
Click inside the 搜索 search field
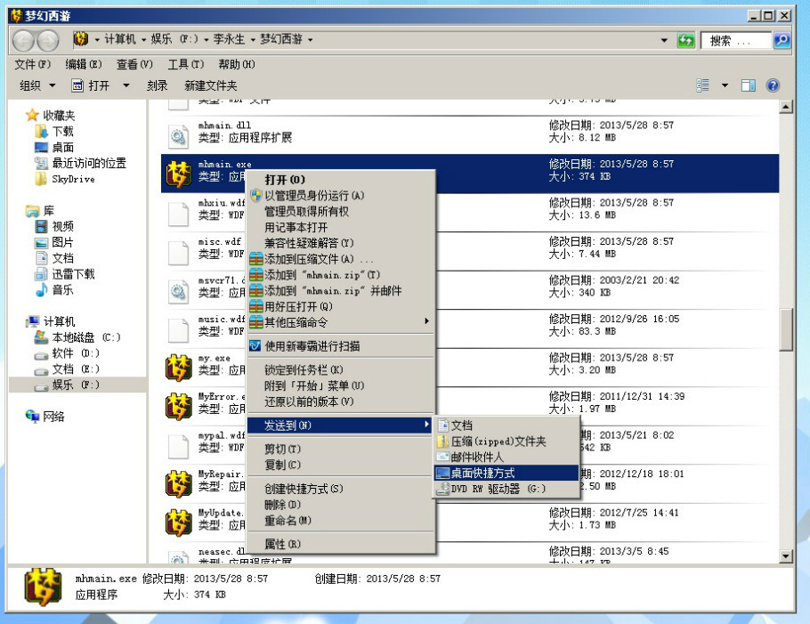(x=736, y=40)
